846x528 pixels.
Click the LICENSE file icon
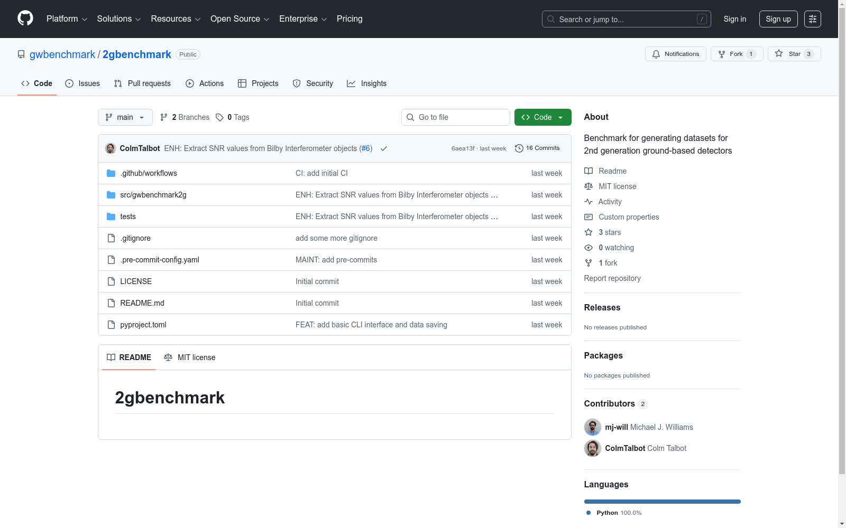tap(111, 281)
